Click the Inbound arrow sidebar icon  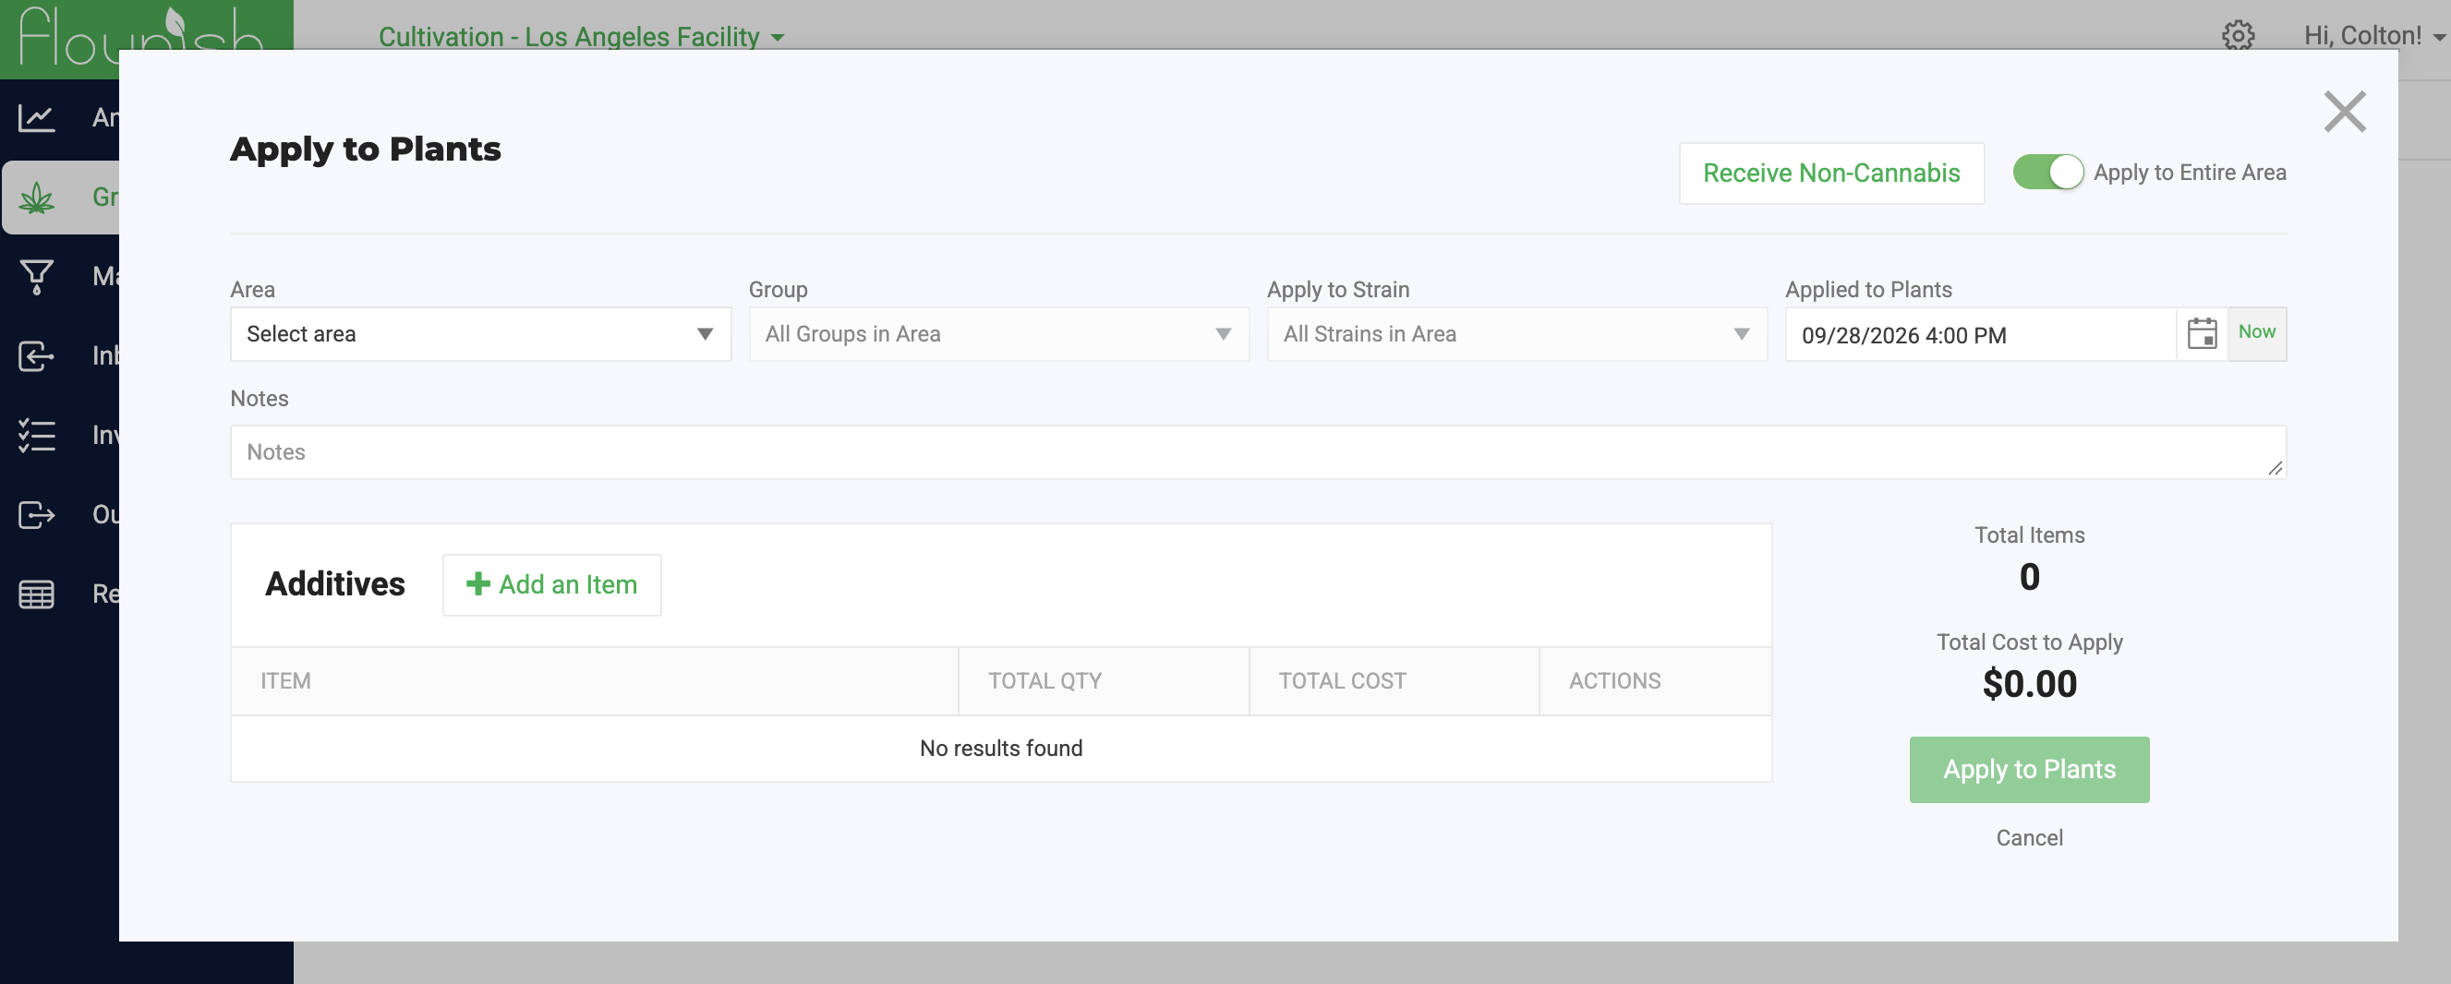36,356
